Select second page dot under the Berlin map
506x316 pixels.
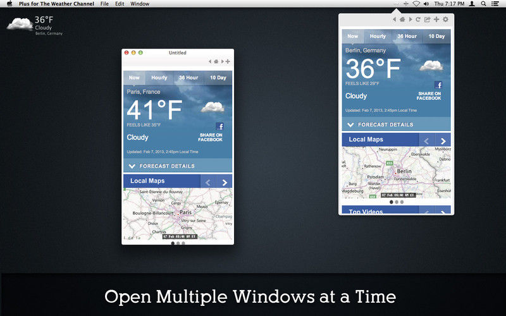click(397, 202)
